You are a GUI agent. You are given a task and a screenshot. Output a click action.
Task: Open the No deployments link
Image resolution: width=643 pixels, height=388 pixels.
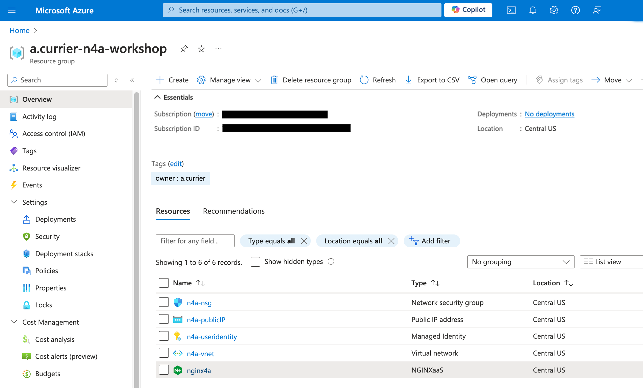pos(549,114)
